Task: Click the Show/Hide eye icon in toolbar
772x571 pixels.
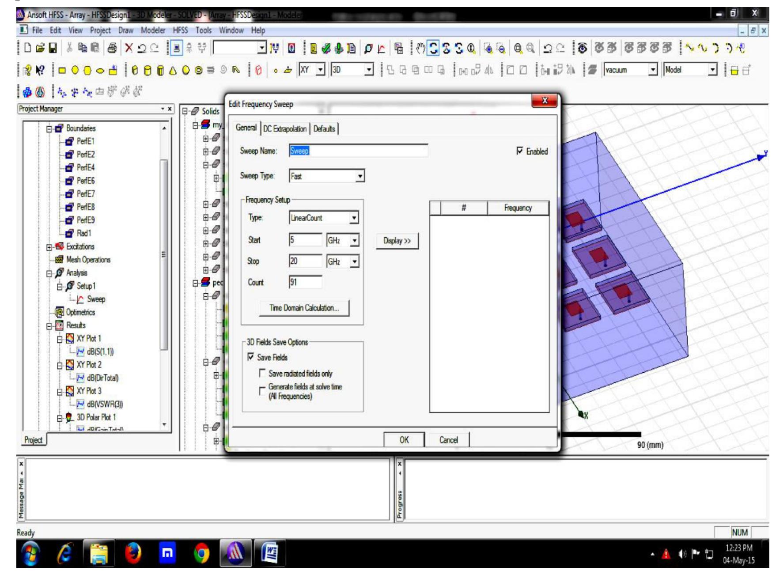Action: click(x=583, y=48)
